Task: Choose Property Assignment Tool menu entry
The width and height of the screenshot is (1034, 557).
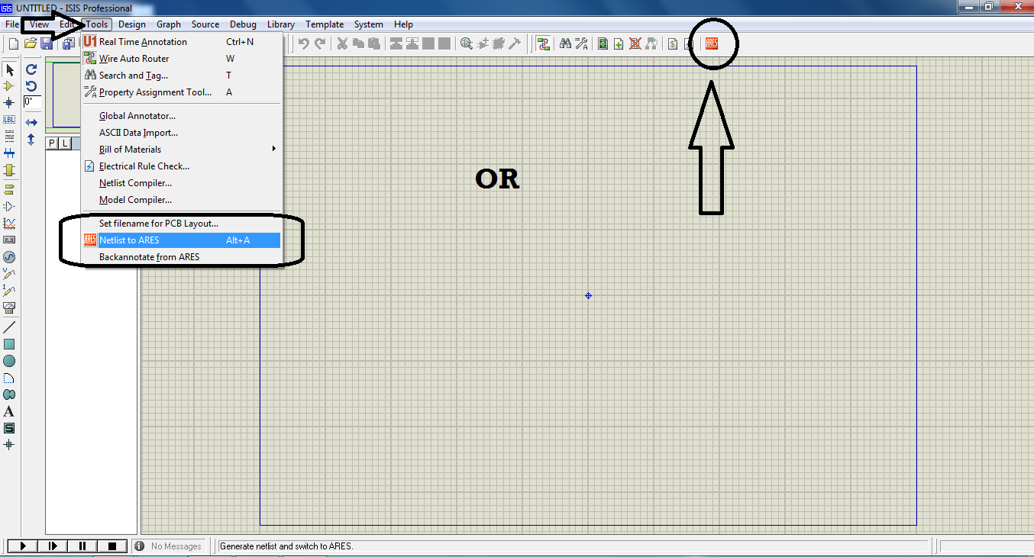Action: pos(182,92)
